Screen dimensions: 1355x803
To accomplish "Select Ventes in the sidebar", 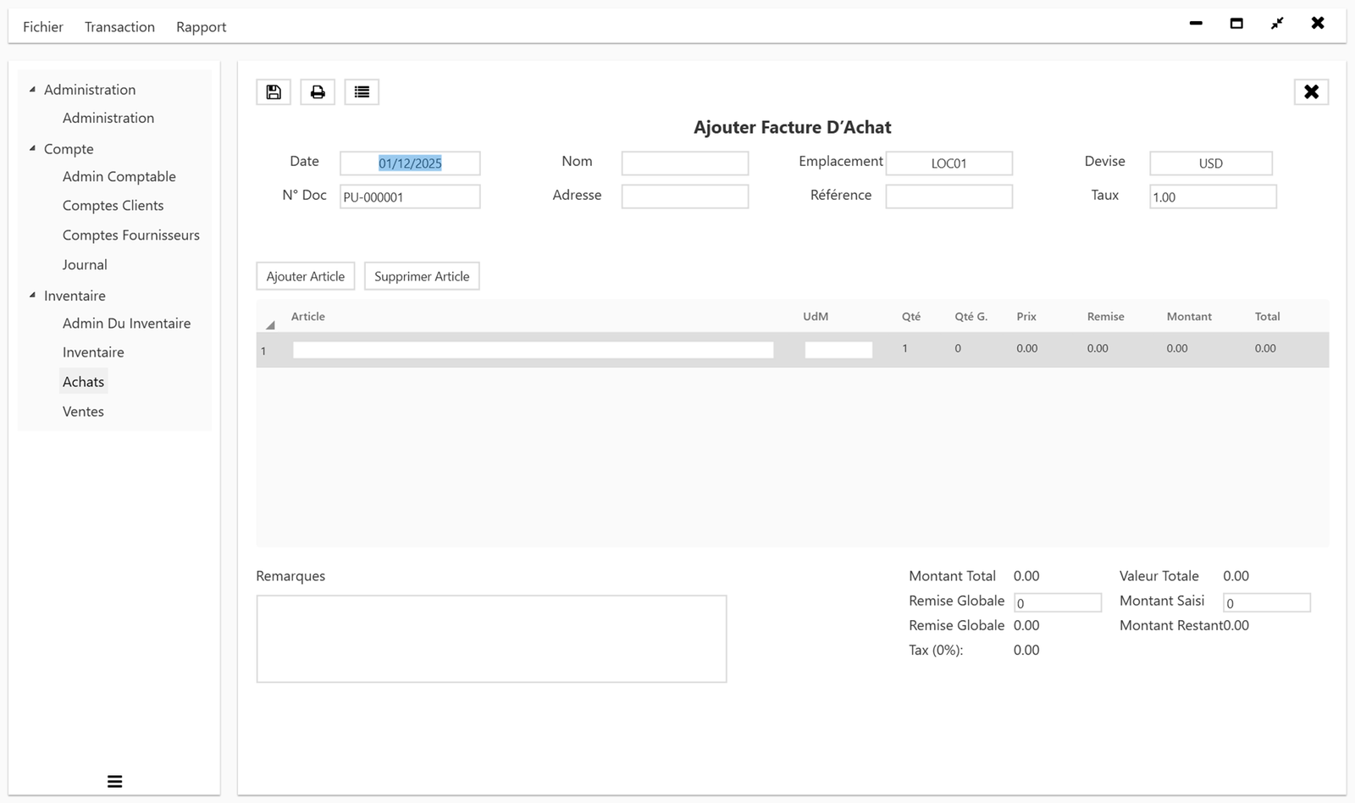I will coord(83,411).
